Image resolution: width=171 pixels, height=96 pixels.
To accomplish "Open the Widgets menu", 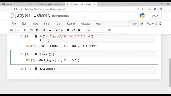I will [85, 24].
